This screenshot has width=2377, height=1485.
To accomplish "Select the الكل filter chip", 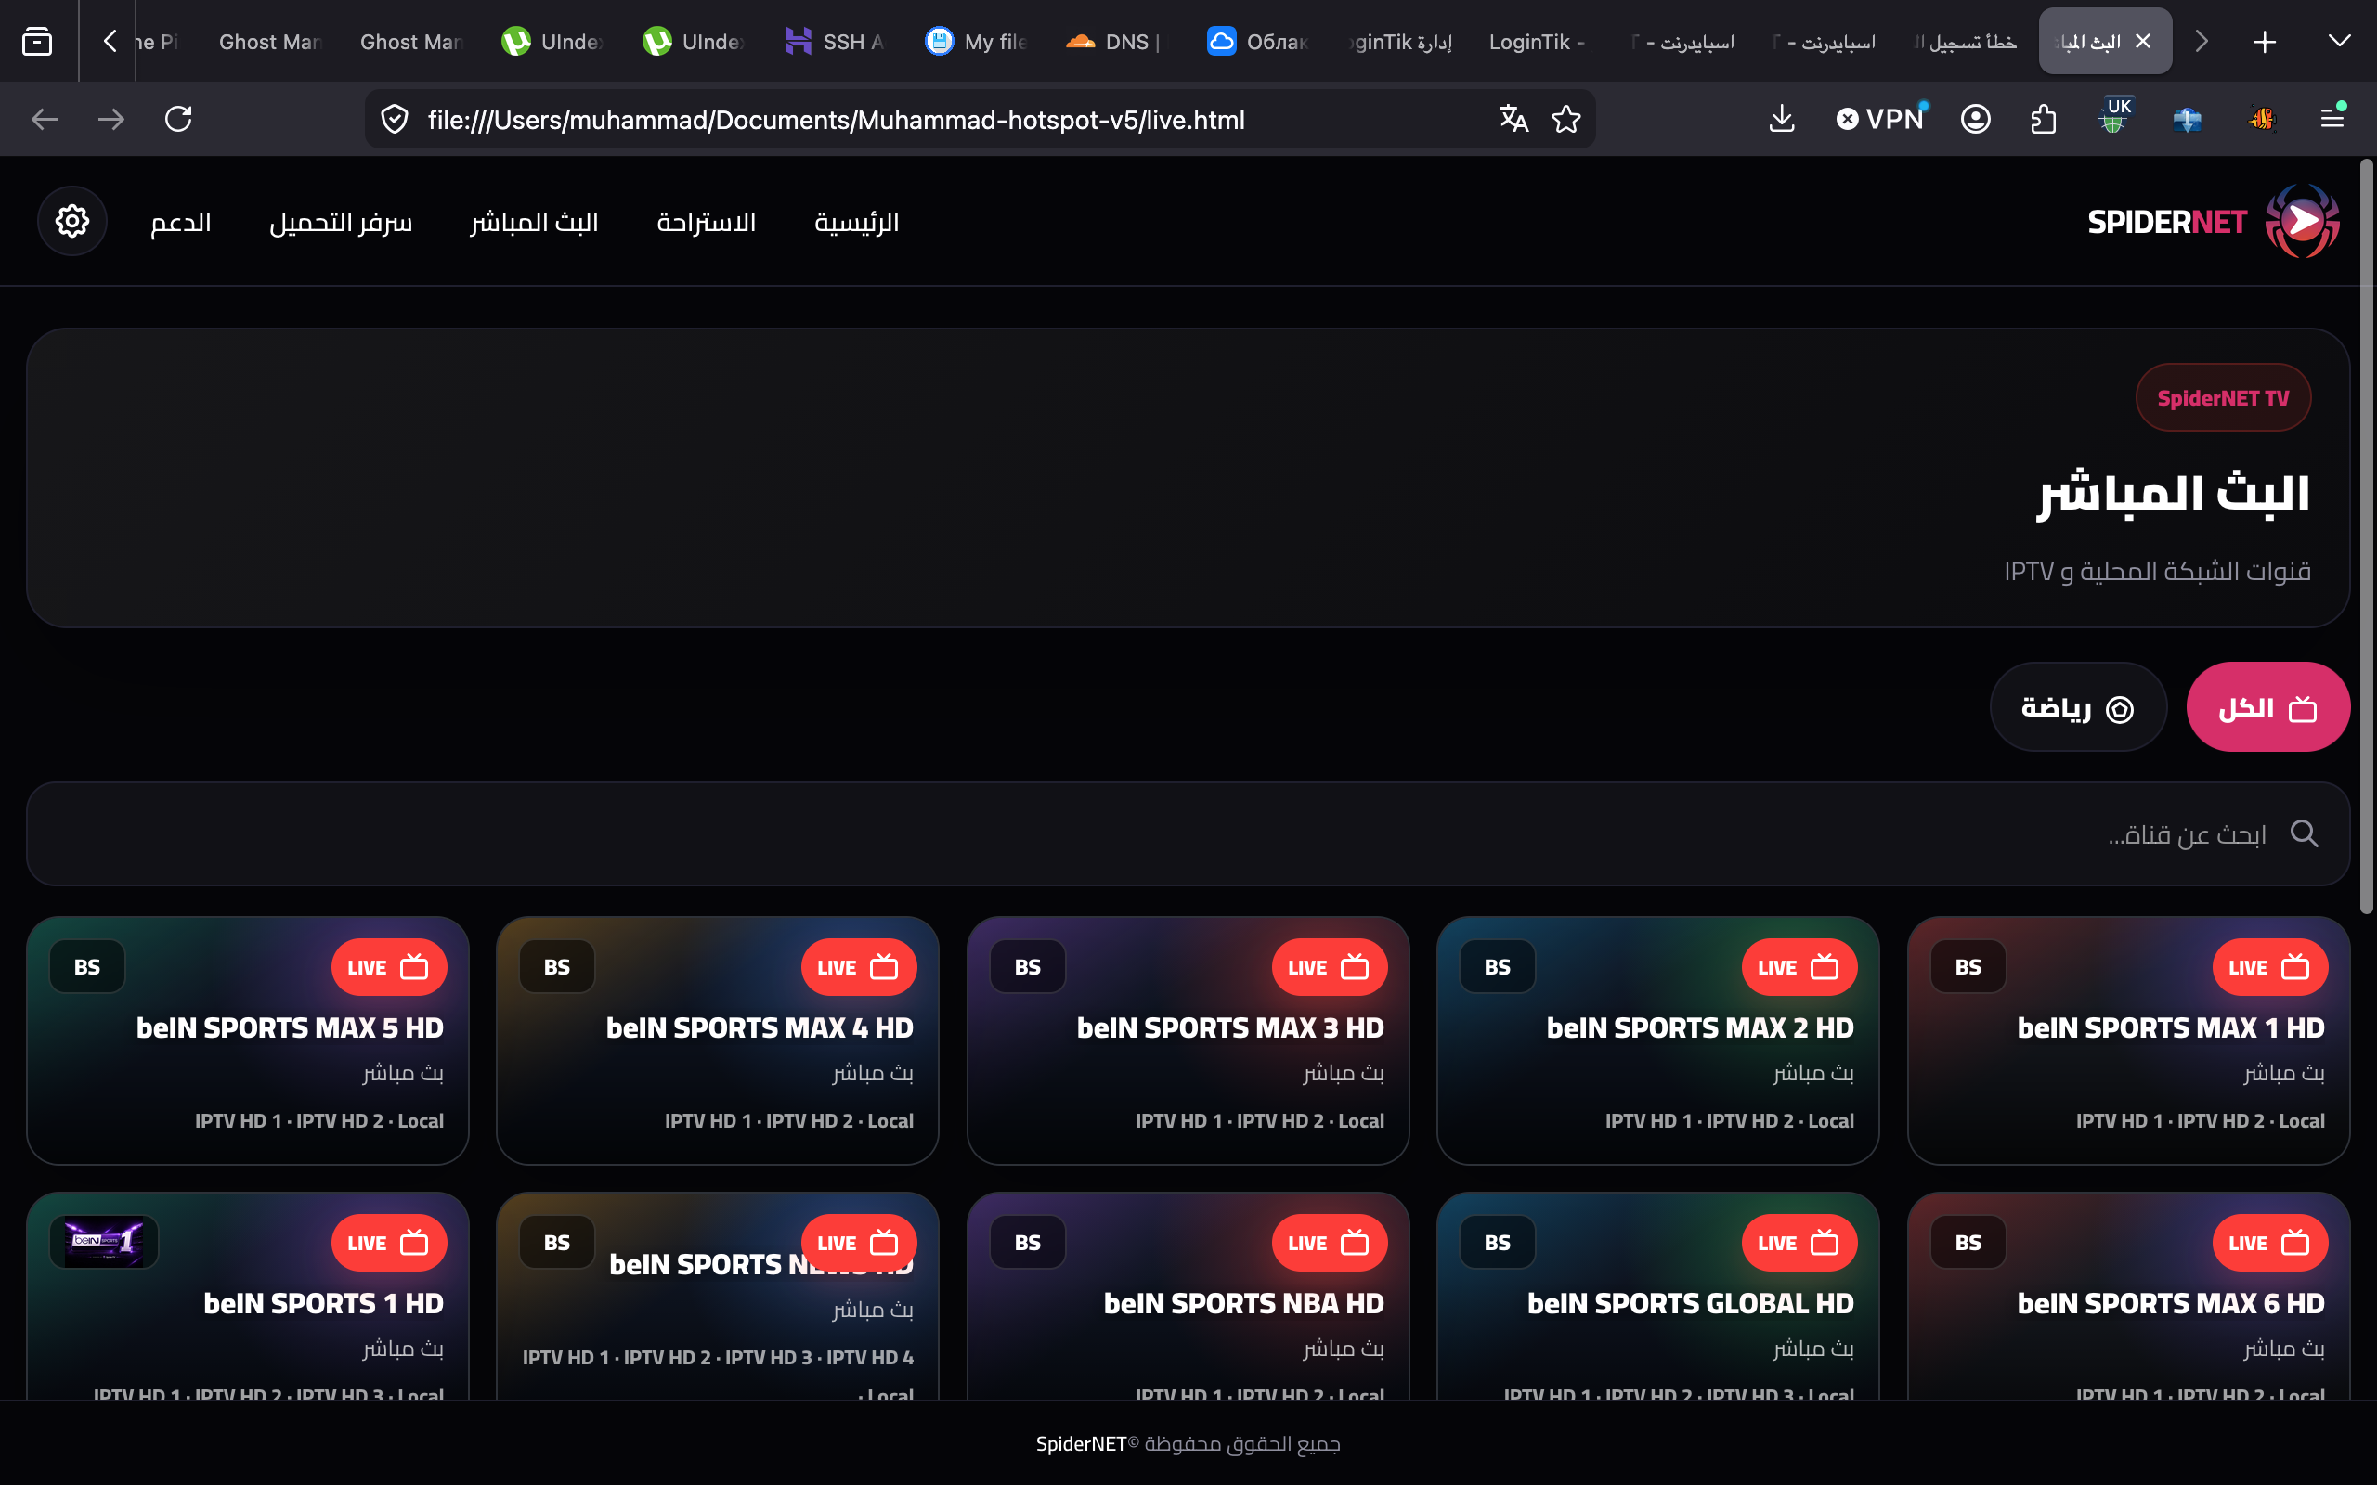I will tap(2267, 707).
